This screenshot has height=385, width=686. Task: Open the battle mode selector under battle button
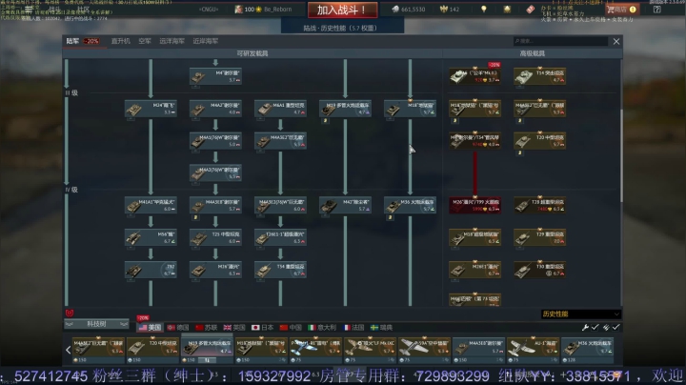(342, 28)
